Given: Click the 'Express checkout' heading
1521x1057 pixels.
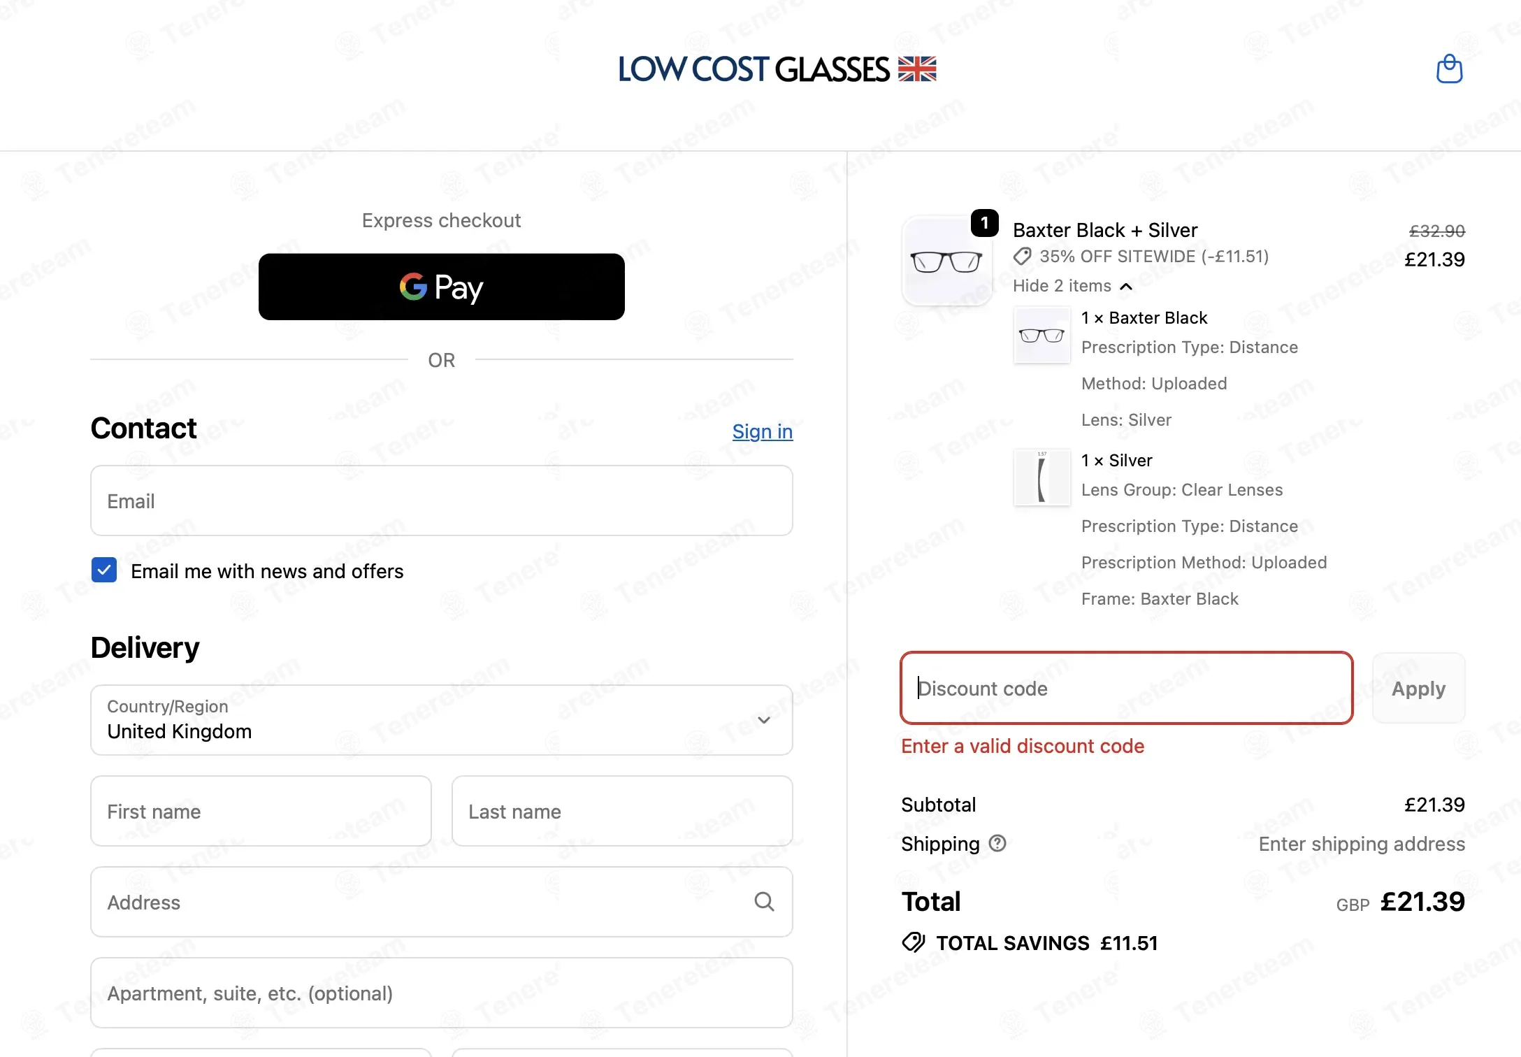Looking at the screenshot, I should (x=441, y=220).
